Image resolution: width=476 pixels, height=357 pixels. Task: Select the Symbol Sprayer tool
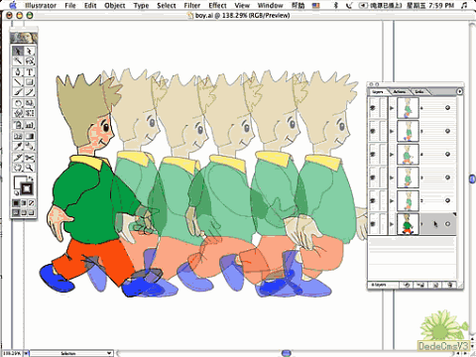point(18,125)
